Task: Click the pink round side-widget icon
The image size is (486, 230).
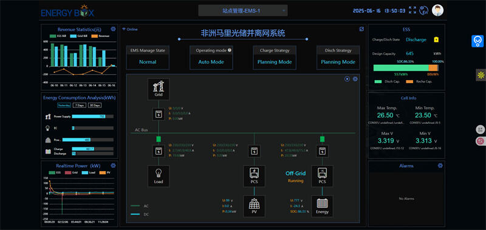Action: click(x=480, y=141)
